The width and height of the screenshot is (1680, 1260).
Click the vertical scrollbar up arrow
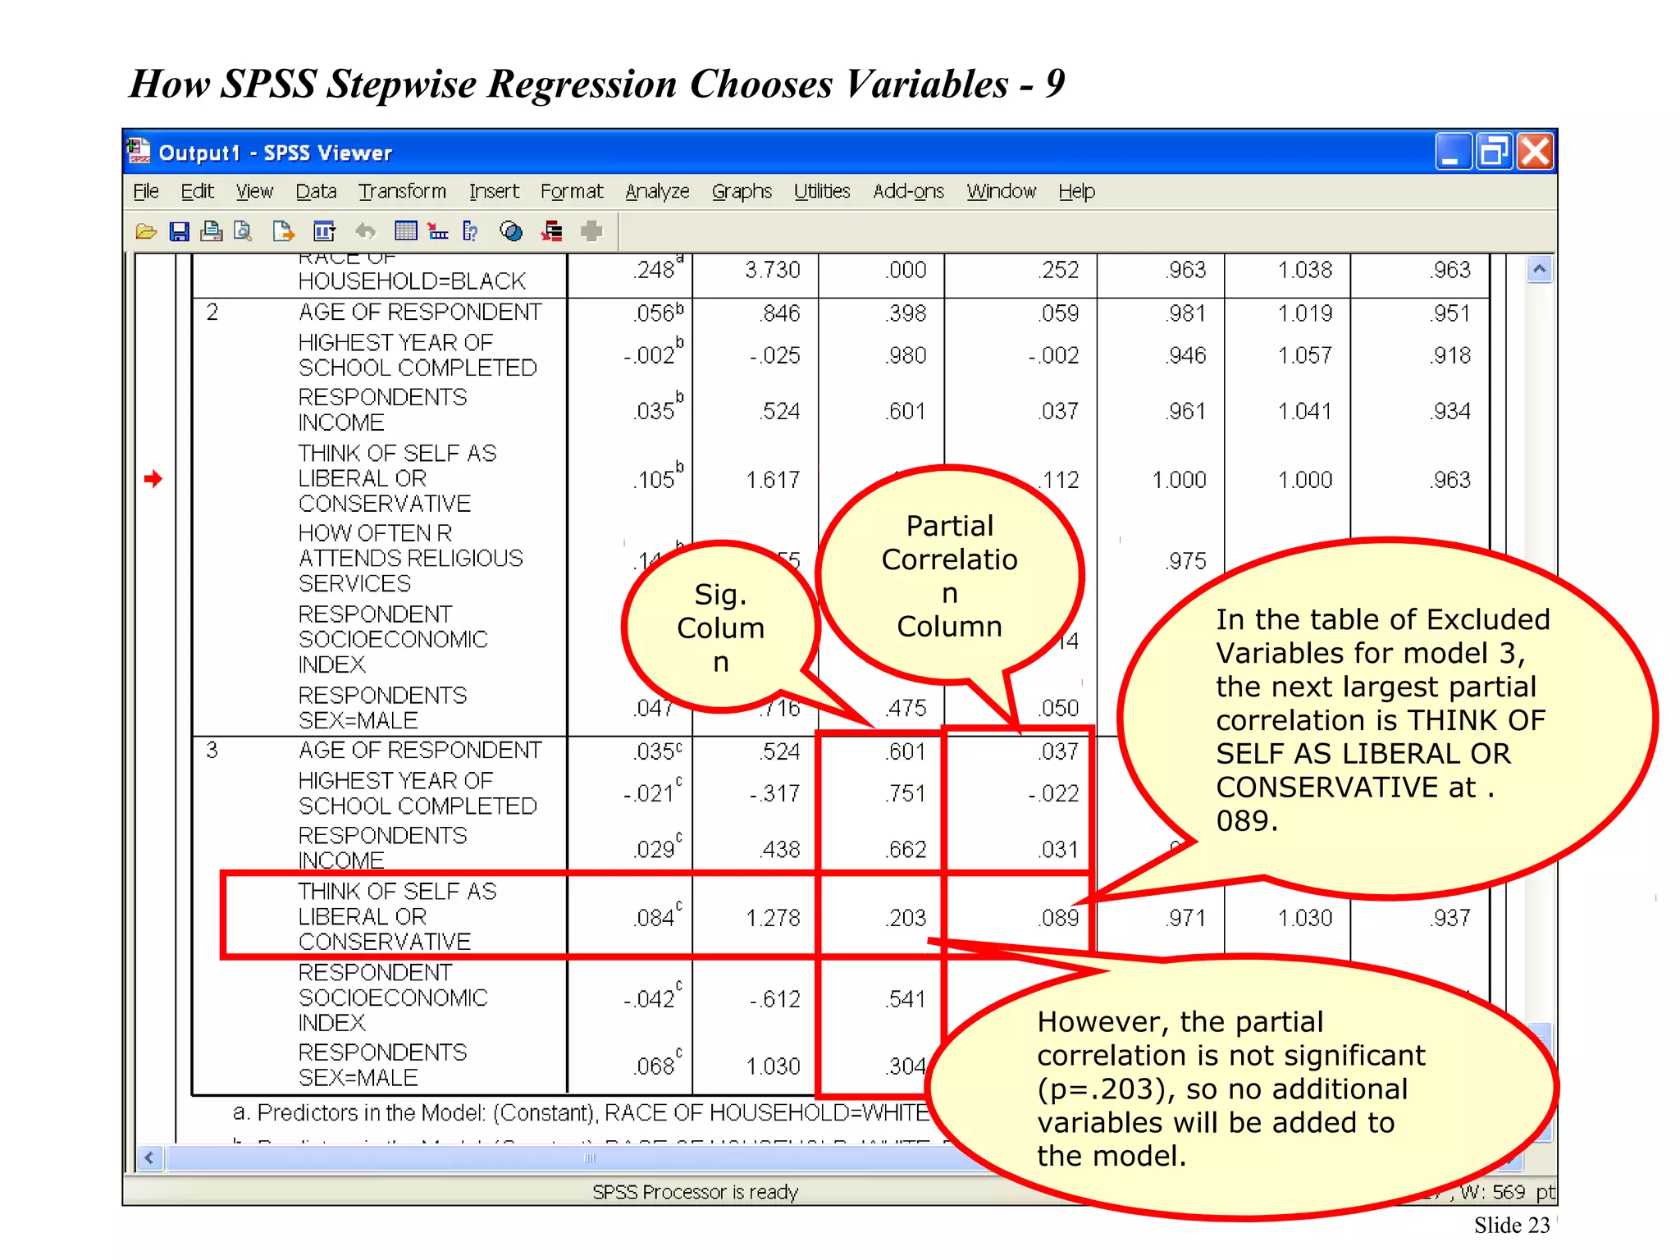pos(1539,269)
